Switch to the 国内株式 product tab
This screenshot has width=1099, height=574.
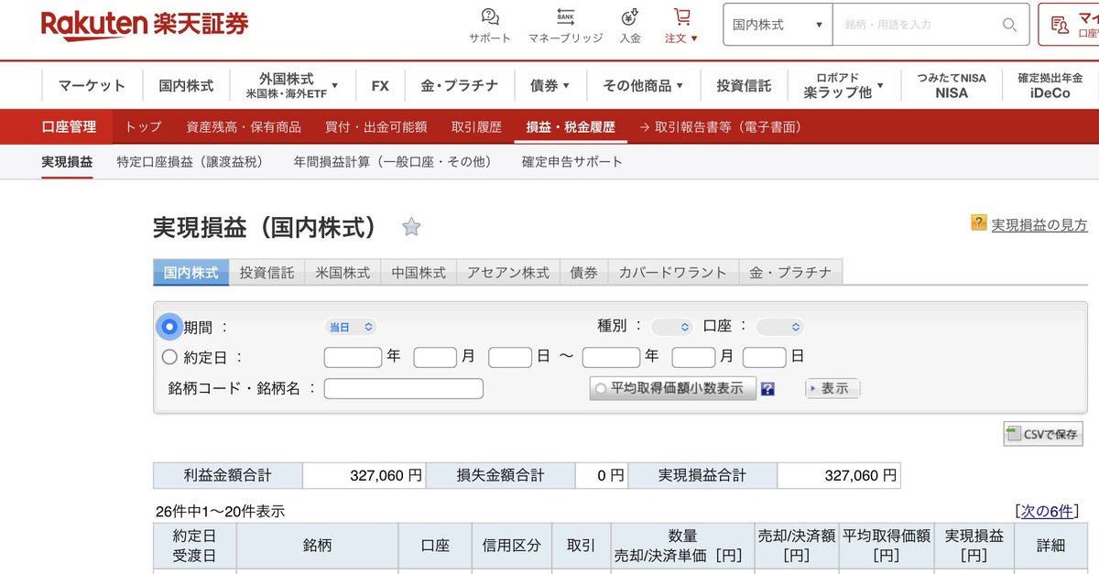click(191, 273)
